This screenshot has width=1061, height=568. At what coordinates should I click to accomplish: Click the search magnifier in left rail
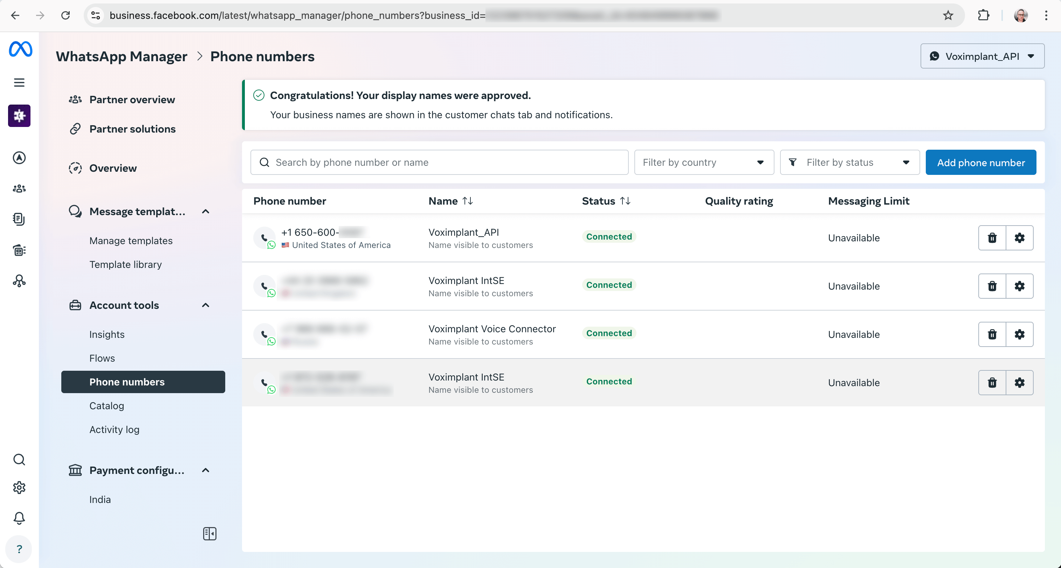click(x=19, y=460)
